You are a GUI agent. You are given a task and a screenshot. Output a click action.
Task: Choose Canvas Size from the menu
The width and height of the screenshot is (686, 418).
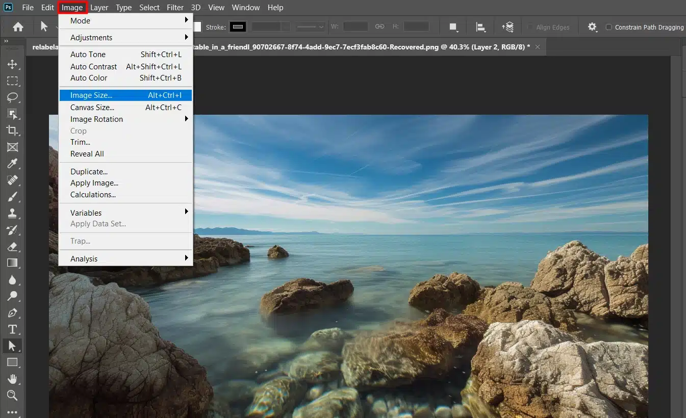125,107
